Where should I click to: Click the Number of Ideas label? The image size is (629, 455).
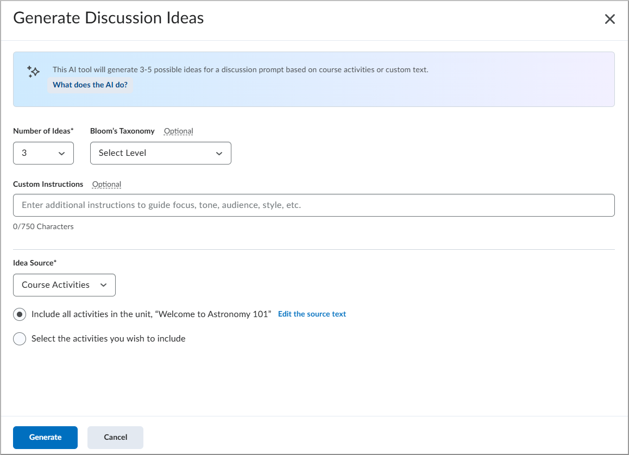click(43, 131)
